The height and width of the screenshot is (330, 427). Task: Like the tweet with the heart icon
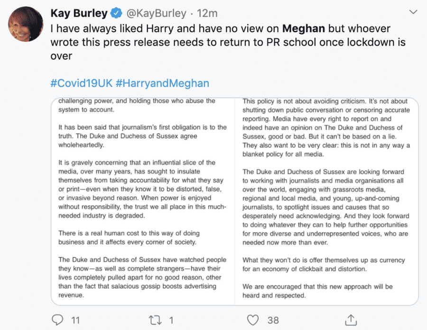point(253,320)
